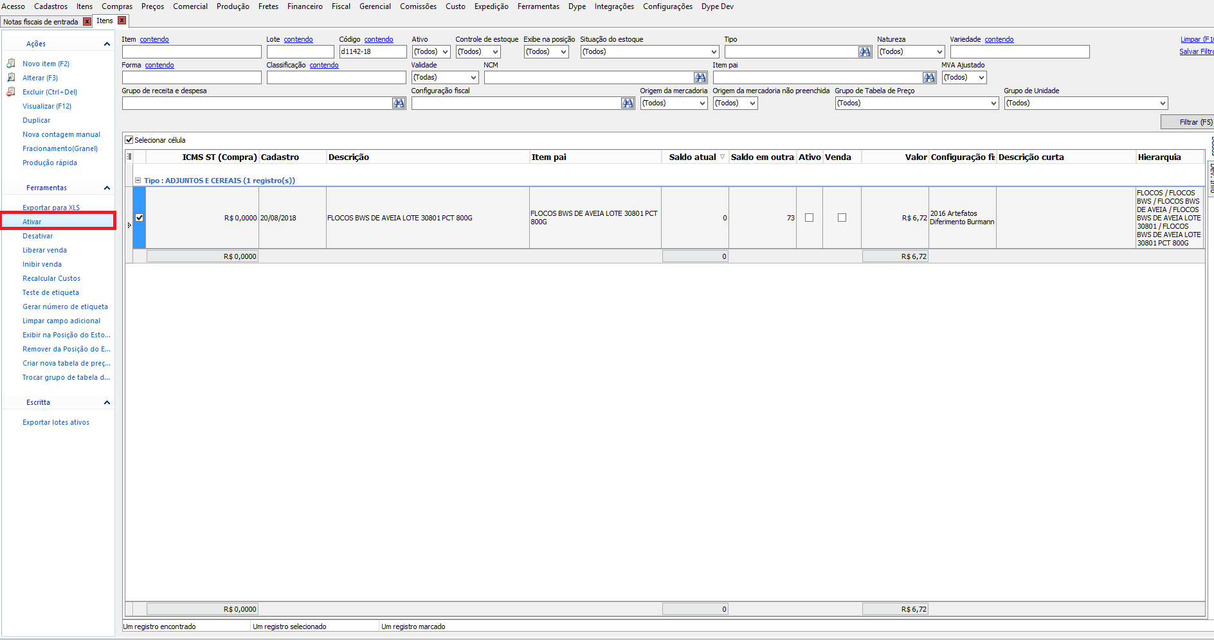1214x640 pixels.
Task: Open the Tipo lookup binoculars icon
Action: 865,51
